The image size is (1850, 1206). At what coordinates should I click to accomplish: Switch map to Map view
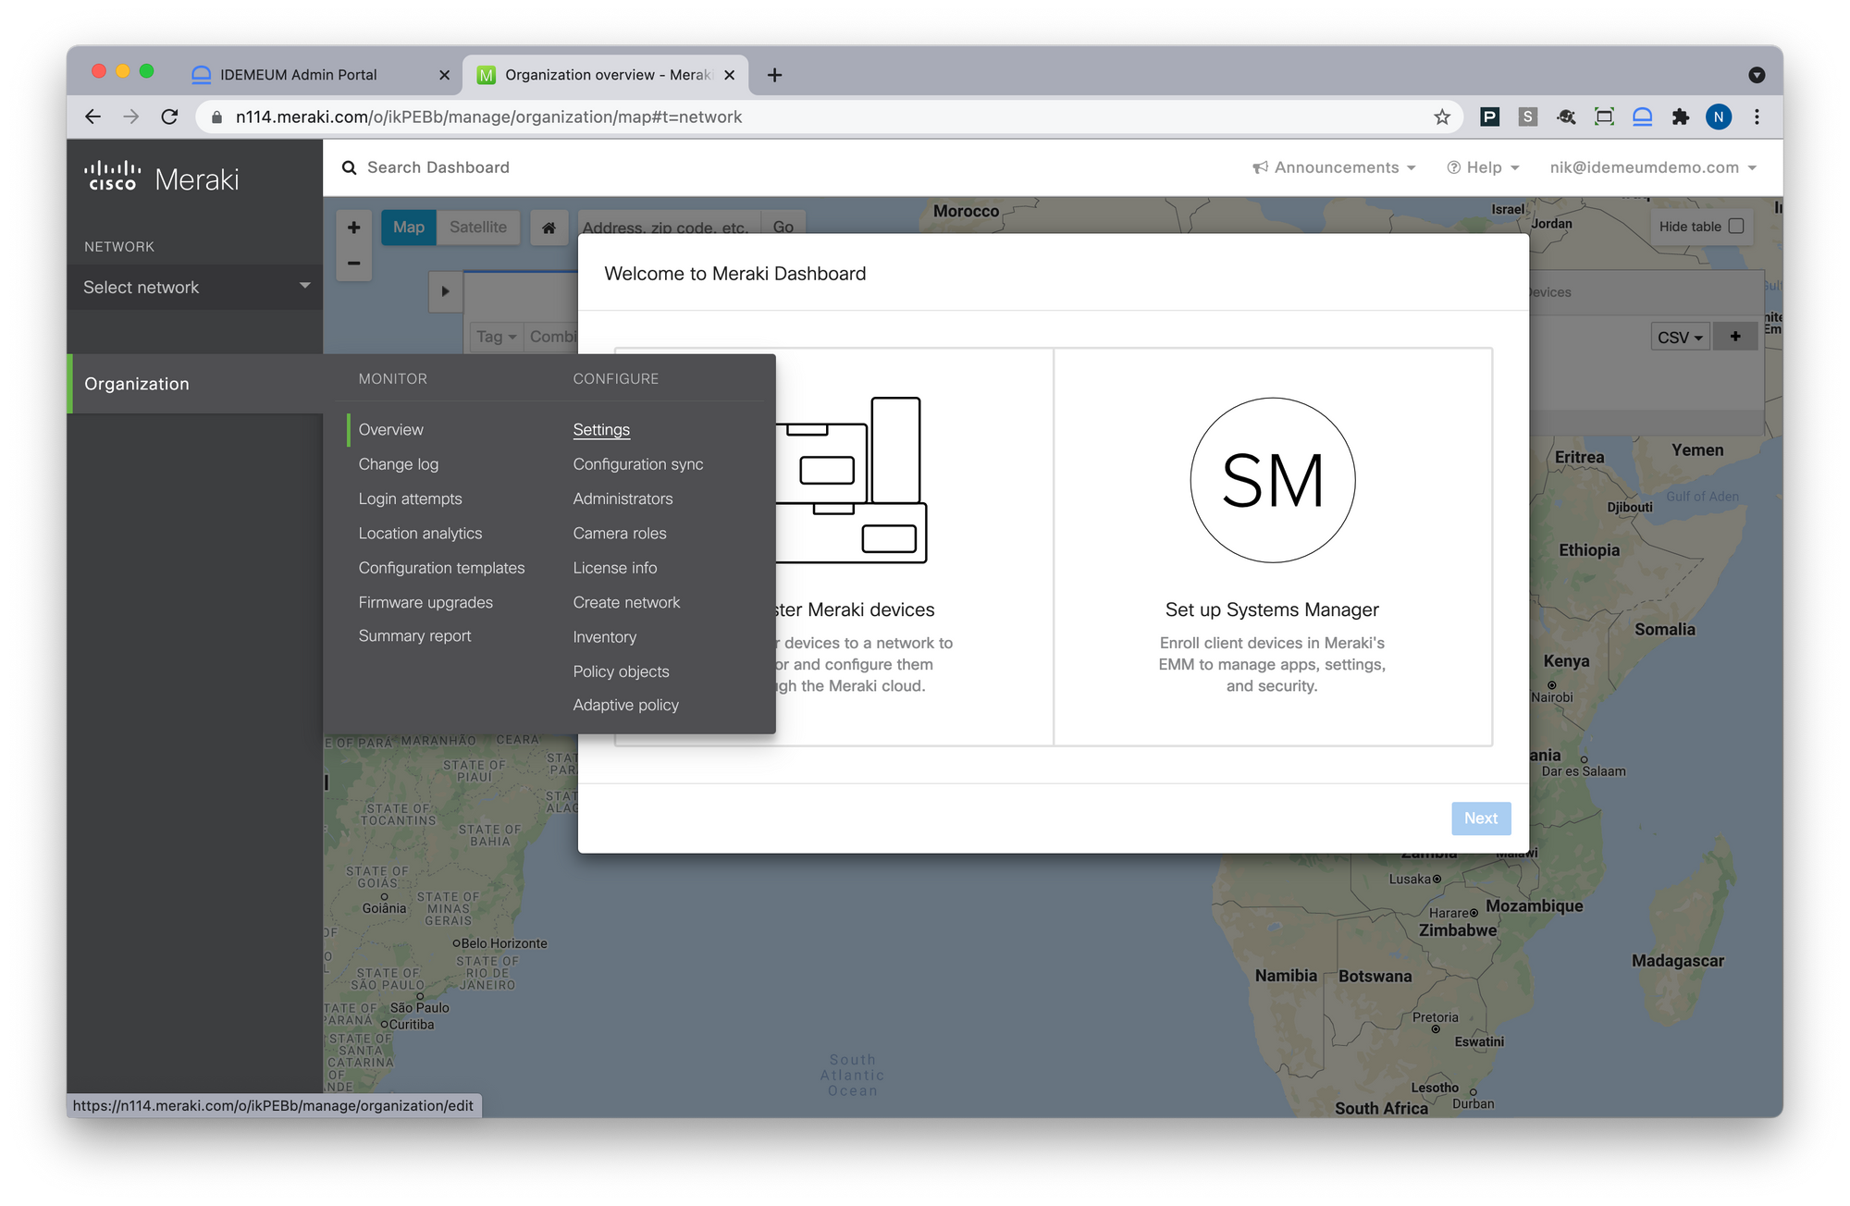point(408,228)
